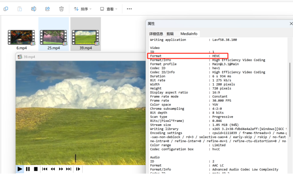Click the Audio section heading
The width and height of the screenshot is (293, 174).
(x=155, y=157)
